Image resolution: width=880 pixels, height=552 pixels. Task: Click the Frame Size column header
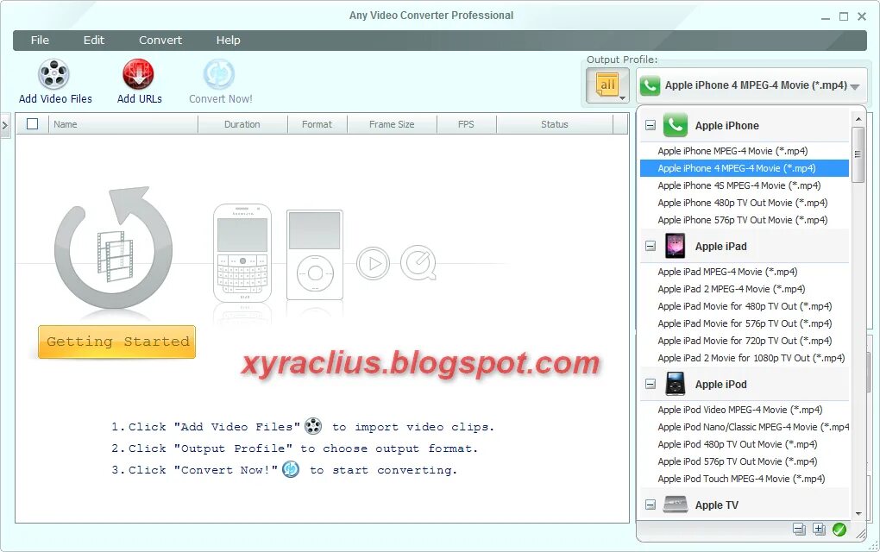[392, 124]
